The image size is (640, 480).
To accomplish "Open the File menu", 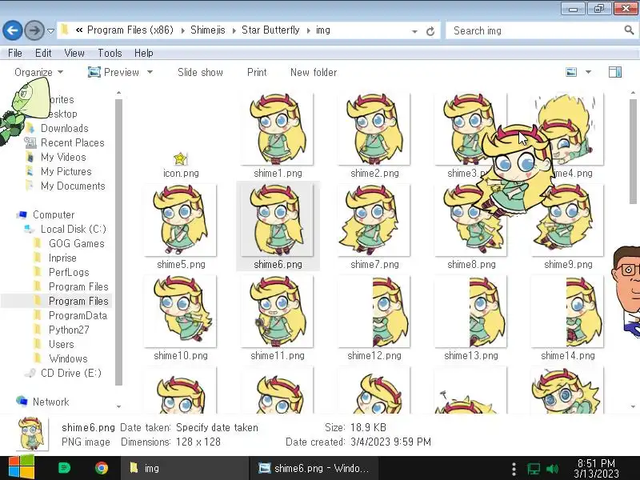I will click(x=15, y=53).
